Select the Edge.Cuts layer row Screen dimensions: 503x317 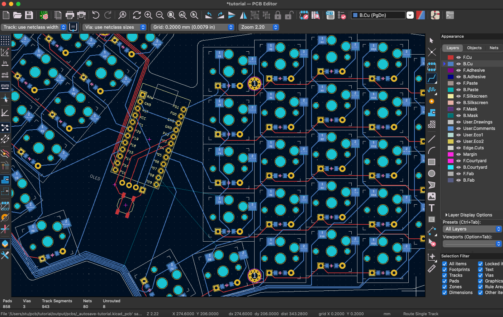(x=473, y=148)
